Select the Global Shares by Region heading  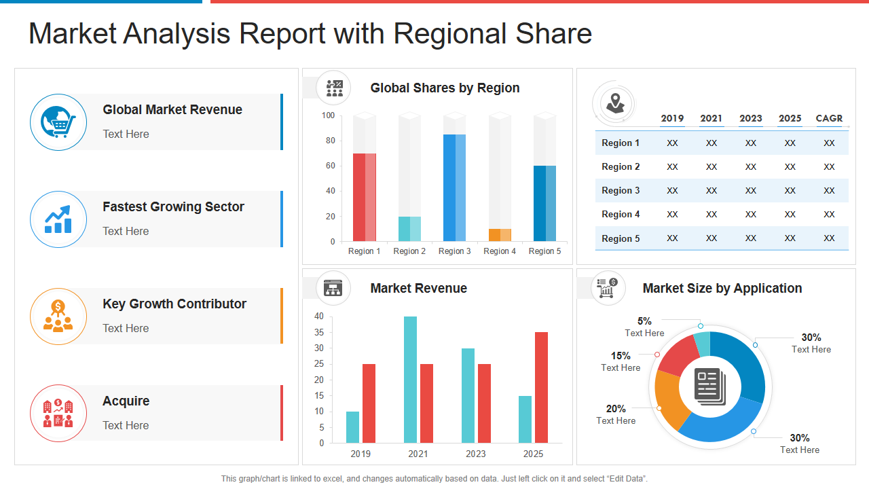(445, 88)
